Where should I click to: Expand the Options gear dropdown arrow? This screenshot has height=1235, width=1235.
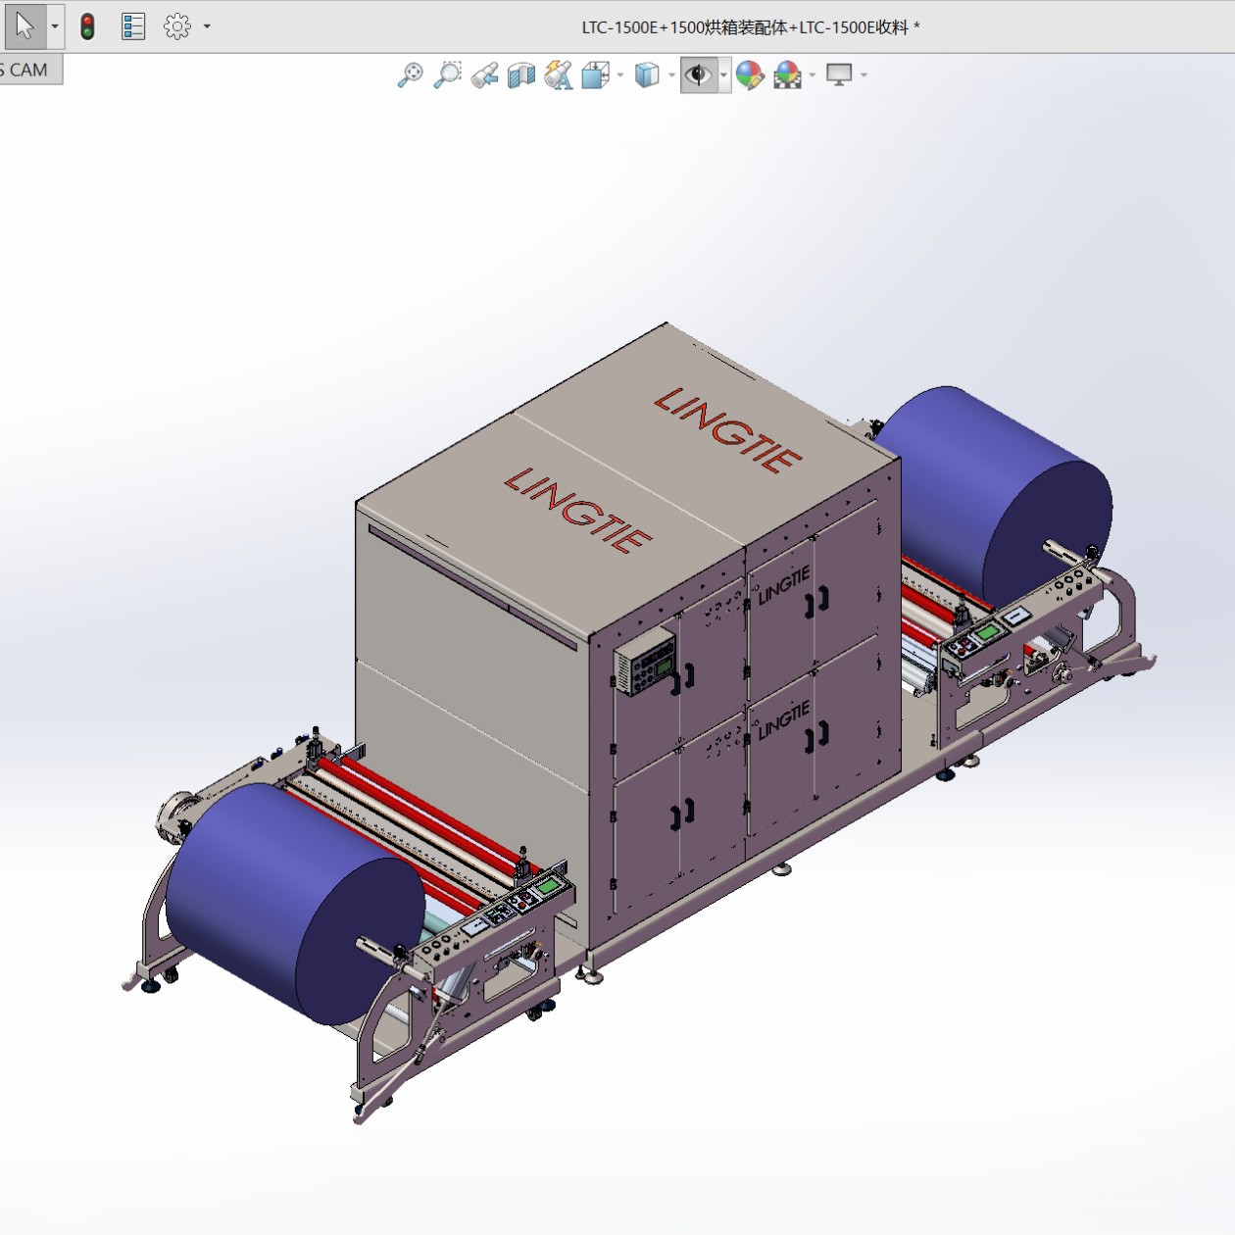[207, 26]
